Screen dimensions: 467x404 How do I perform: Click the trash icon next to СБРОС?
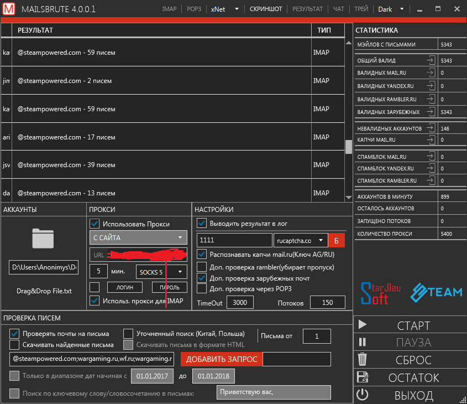[363, 360]
